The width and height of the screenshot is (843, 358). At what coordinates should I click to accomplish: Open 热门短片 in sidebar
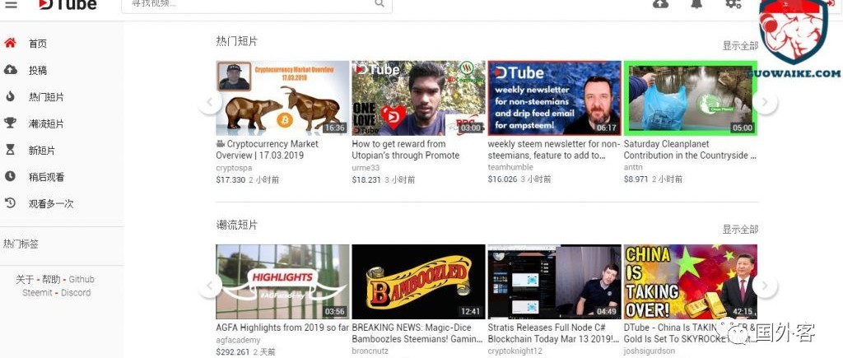(46, 97)
